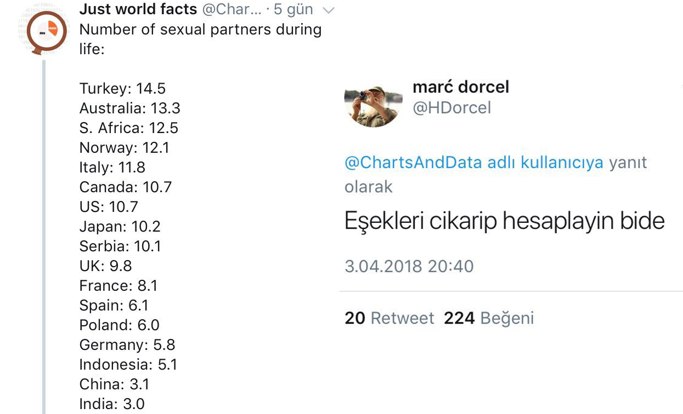
Task: Open the @ChartsAndData mention link
Action: pos(413,163)
